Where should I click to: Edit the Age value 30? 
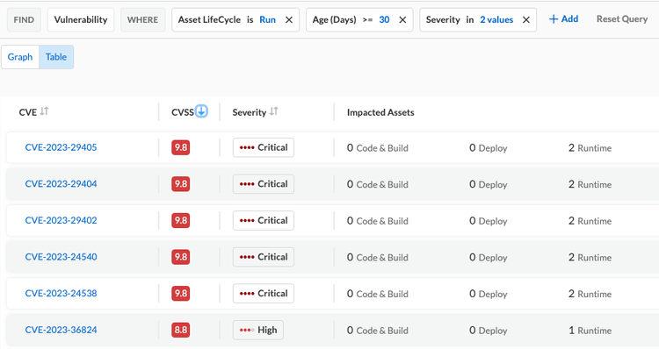(384, 19)
